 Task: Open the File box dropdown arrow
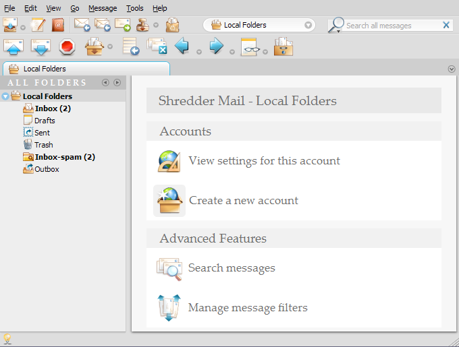(110, 46)
